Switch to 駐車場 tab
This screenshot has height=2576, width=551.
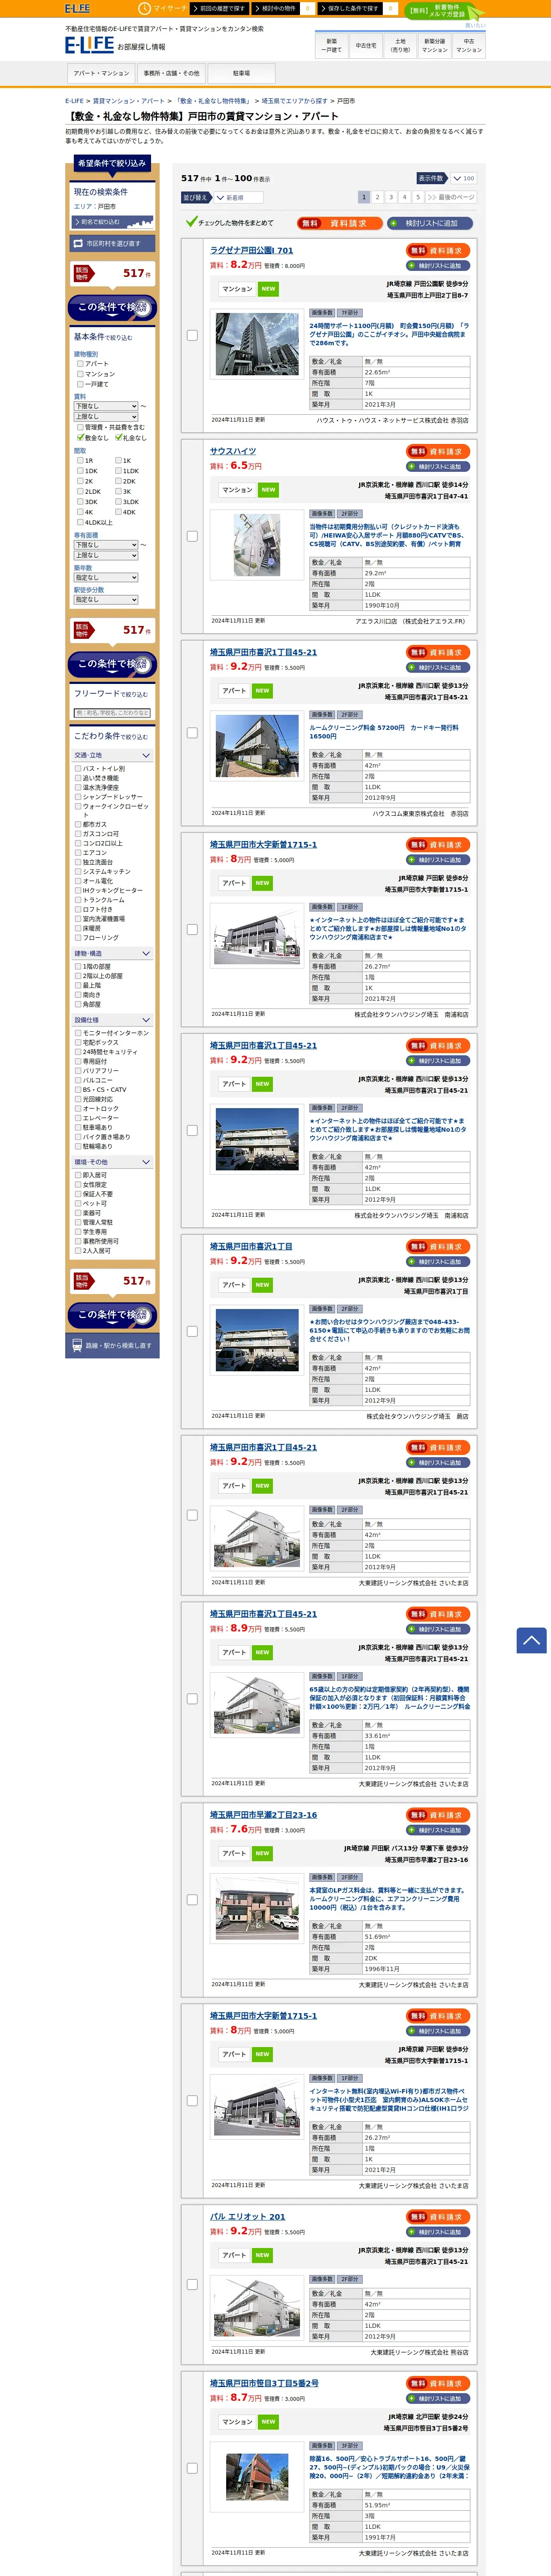241,73
